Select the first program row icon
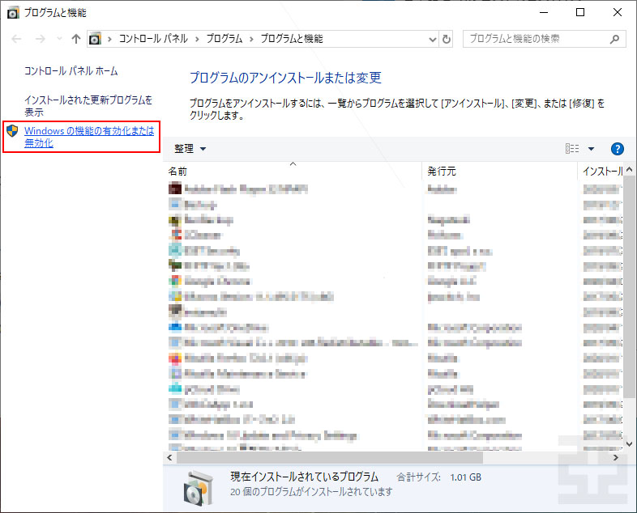 coord(175,189)
